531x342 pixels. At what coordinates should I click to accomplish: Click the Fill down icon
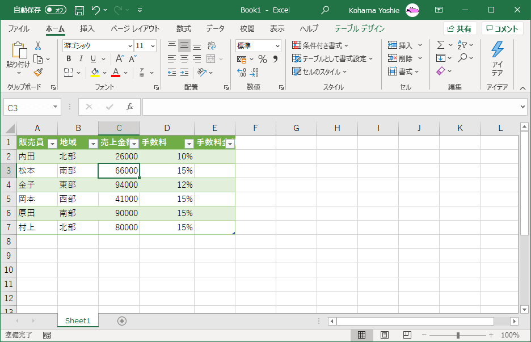tap(441, 58)
